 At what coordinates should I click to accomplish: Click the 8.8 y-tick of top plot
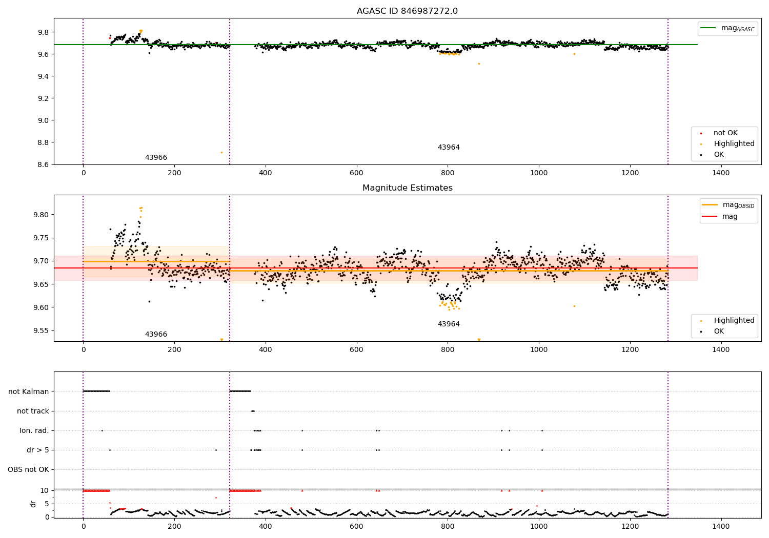[x=43, y=142]
